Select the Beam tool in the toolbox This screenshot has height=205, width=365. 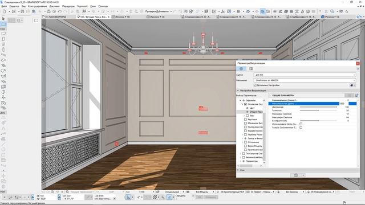point(3,55)
